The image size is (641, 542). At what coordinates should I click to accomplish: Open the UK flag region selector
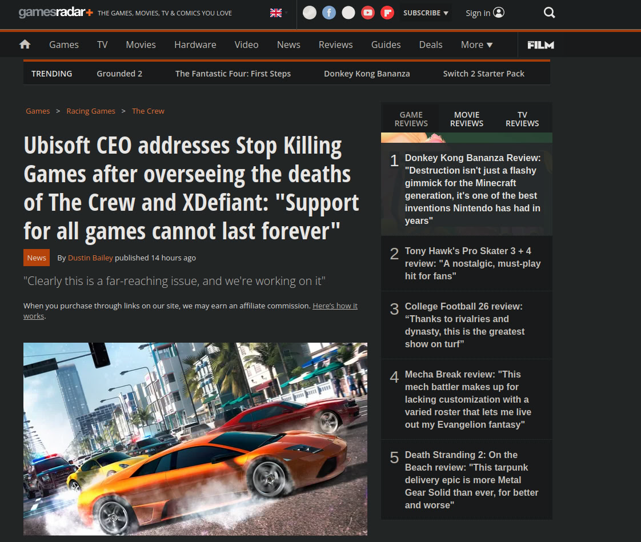[276, 13]
